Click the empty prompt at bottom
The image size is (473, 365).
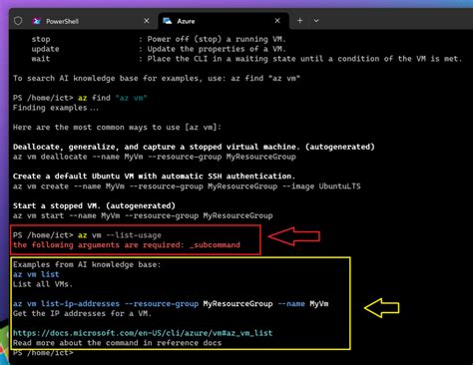43,353
